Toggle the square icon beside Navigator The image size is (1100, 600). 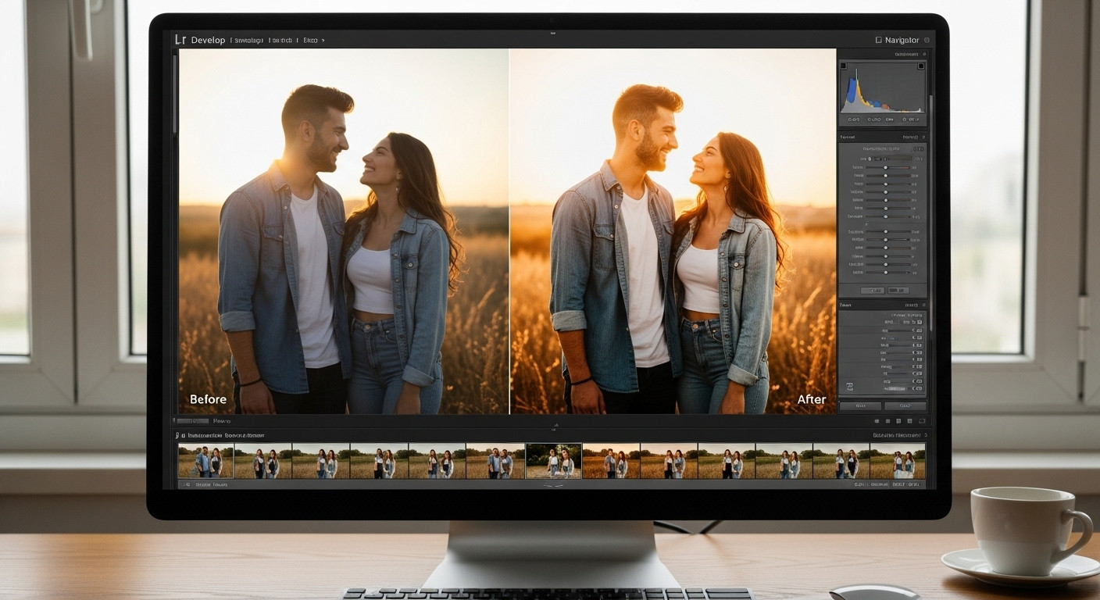(x=879, y=40)
